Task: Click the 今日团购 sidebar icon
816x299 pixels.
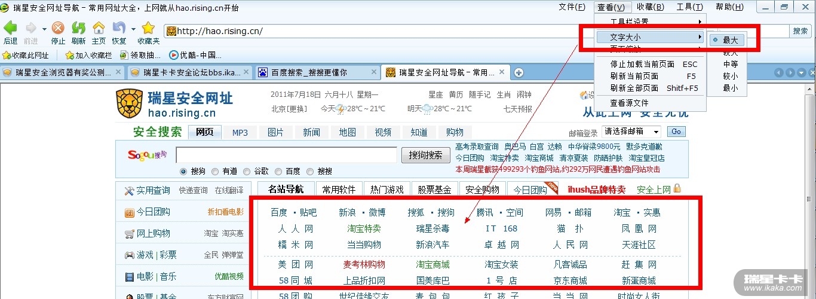Action: point(129,212)
